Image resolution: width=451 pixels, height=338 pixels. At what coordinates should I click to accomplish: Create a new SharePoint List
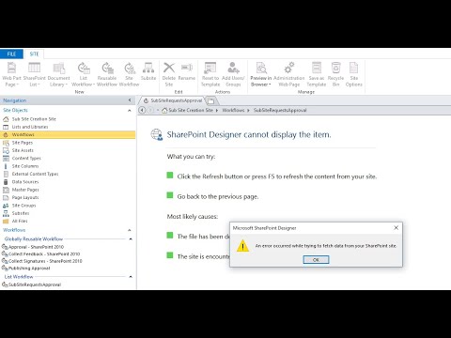point(35,74)
